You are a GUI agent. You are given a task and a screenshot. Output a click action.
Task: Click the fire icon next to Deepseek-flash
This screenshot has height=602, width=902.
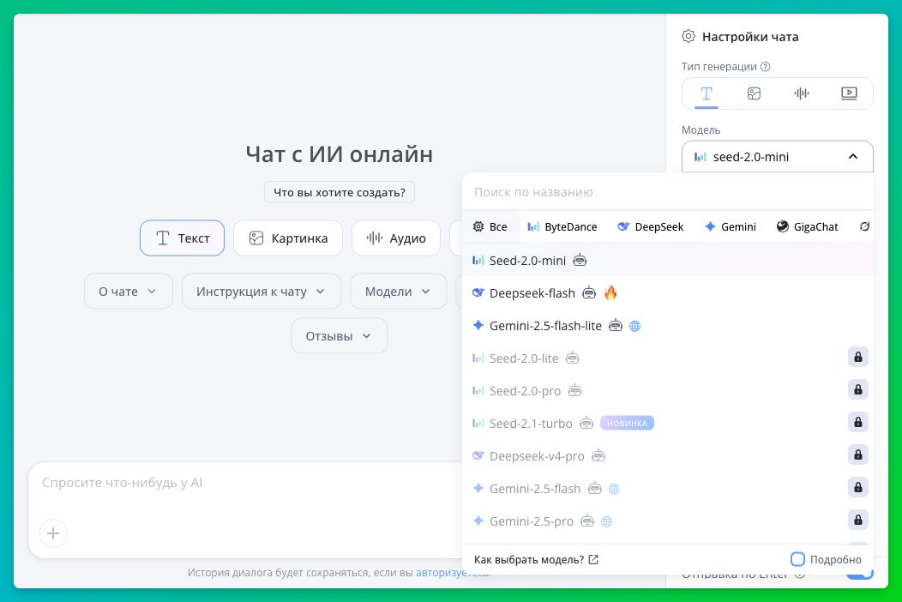610,292
